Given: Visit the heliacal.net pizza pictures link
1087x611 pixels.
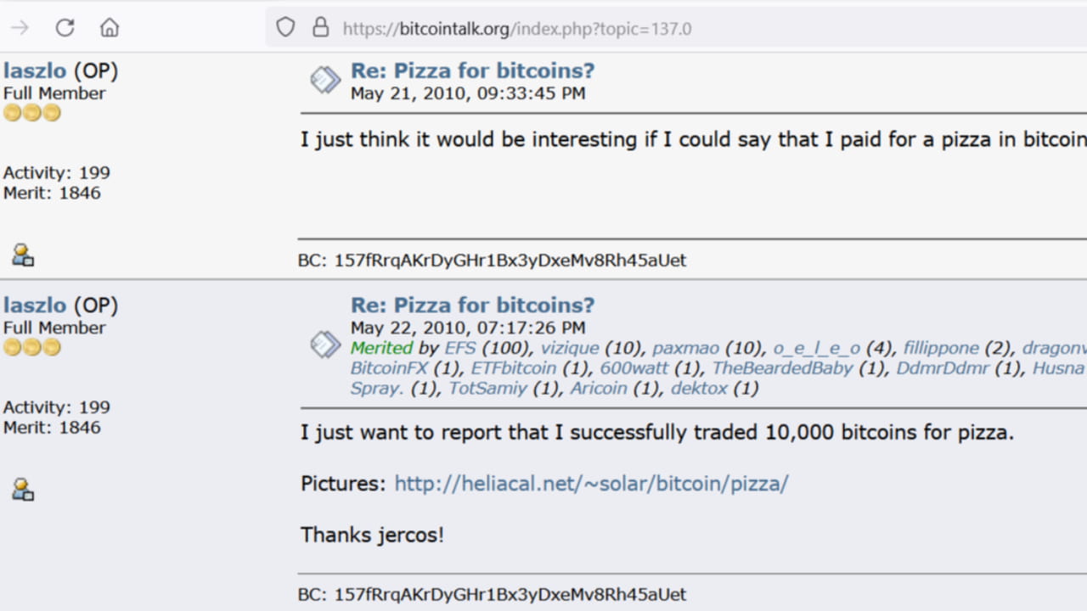Looking at the screenshot, I should (x=590, y=483).
